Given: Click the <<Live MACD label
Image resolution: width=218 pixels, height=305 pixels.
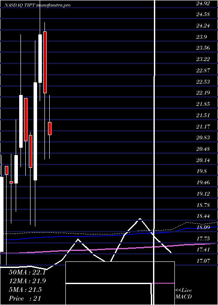Looking at the screenshot, I should pos(184,294).
